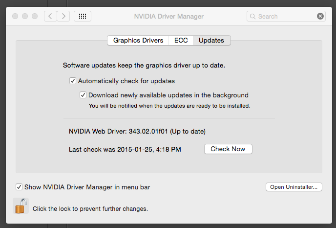This screenshot has width=336, height=228.
Task: Click the magnifying glass search icon
Action: (x=253, y=16)
